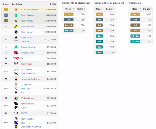Open the Nongshim RedForce link
The image size is (156, 129).
click(30, 79)
